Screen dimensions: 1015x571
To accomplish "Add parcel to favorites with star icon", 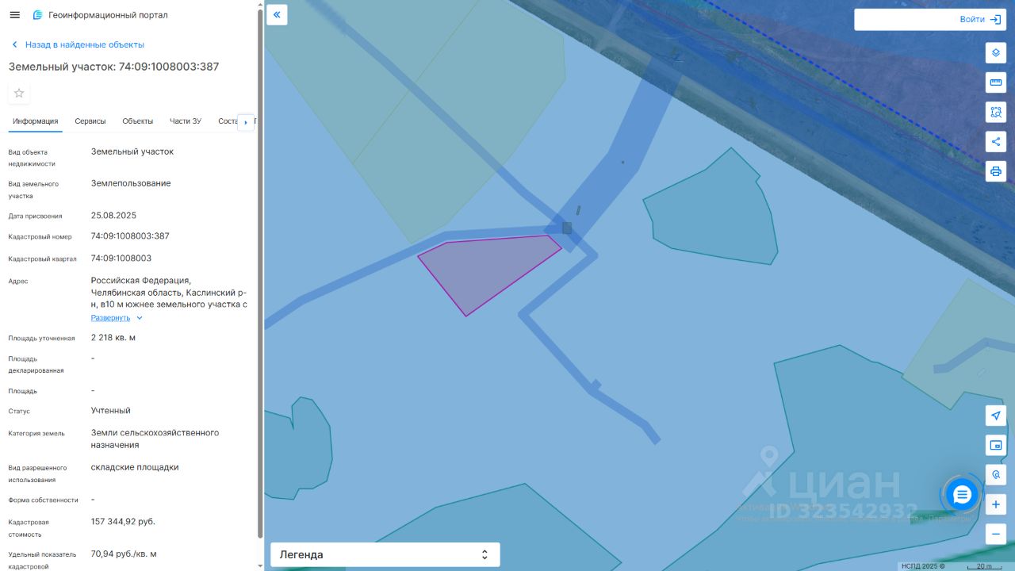I will click(19, 94).
